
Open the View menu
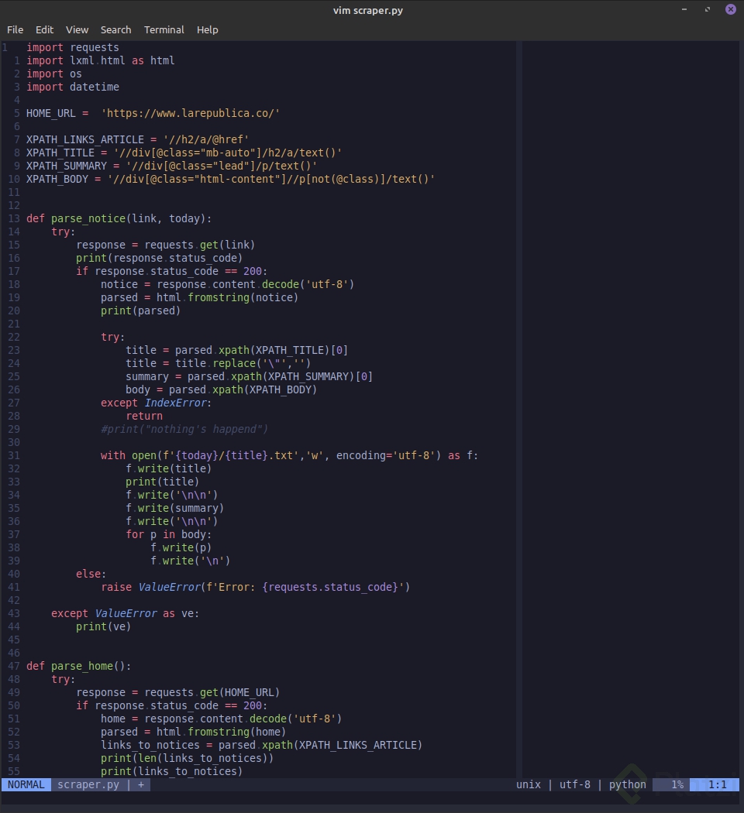(x=77, y=29)
